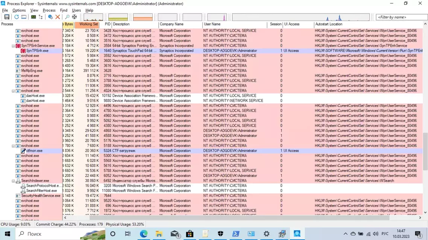This screenshot has width=428, height=240.
Task: Click the scroll right arrow at bottom
Action: point(420,217)
